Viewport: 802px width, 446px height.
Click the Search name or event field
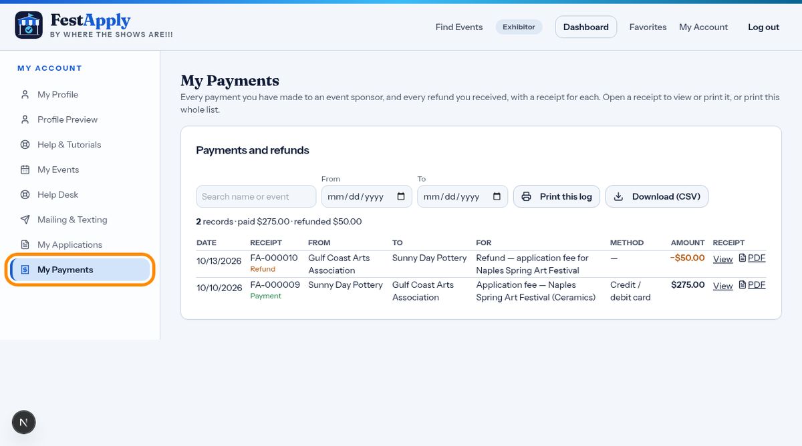(x=256, y=197)
